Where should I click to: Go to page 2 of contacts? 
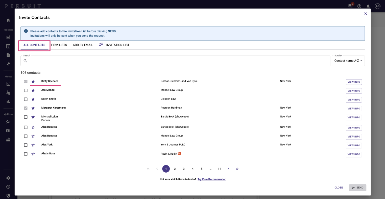175,169
